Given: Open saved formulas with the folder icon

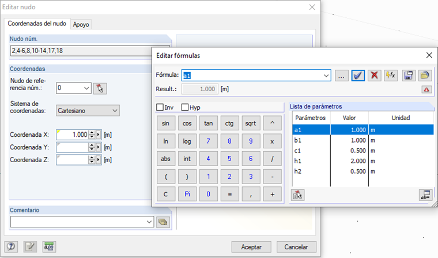Looking at the screenshot, I should coord(425,76).
